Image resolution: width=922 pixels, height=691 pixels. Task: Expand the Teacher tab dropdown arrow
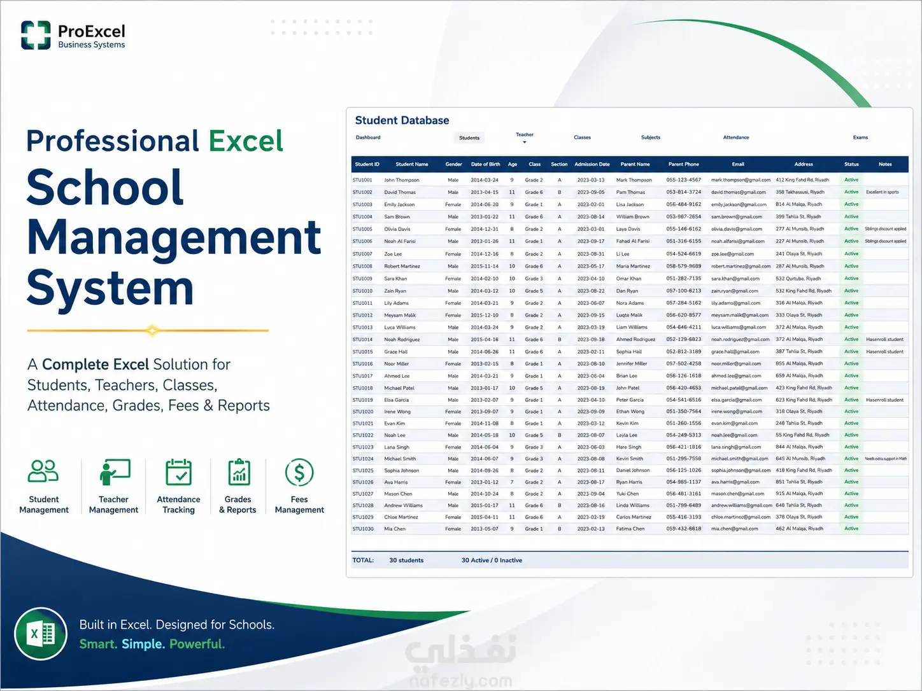point(525,142)
